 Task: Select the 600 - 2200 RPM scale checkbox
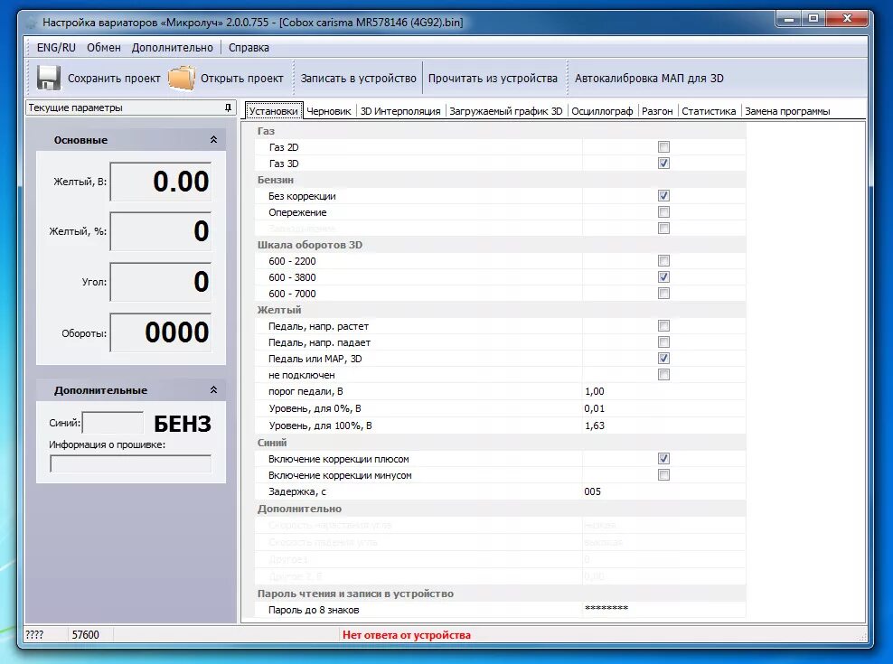663,261
